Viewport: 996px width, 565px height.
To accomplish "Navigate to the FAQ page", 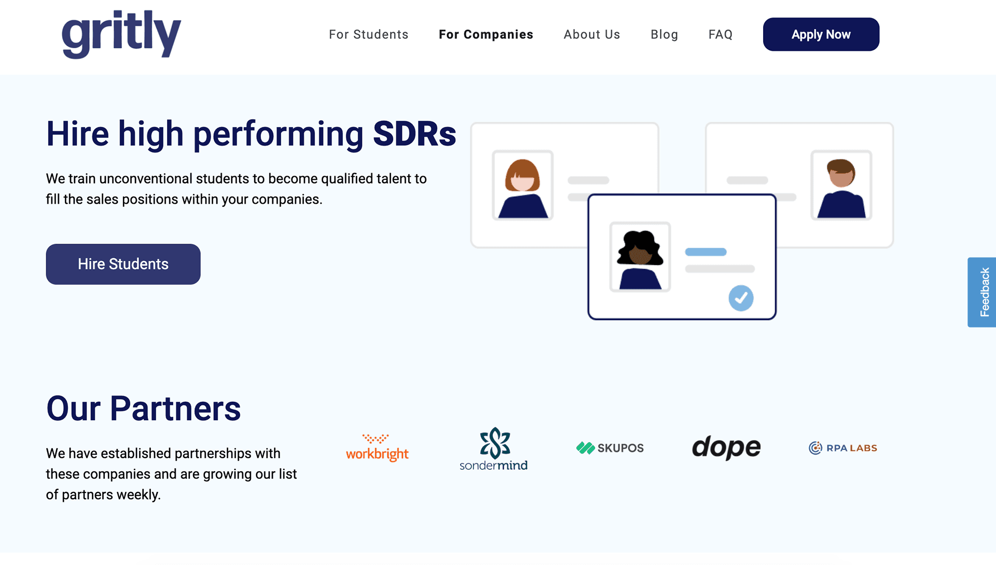I will point(720,34).
